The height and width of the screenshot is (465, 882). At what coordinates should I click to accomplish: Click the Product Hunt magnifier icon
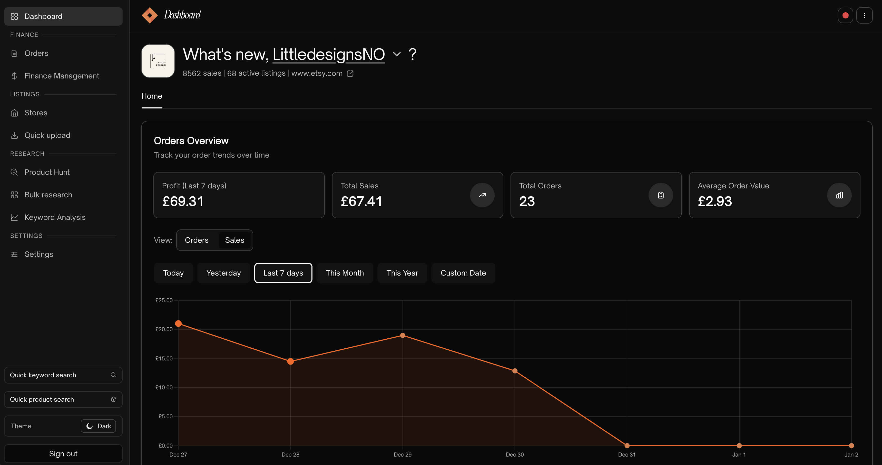pyautogui.click(x=14, y=172)
